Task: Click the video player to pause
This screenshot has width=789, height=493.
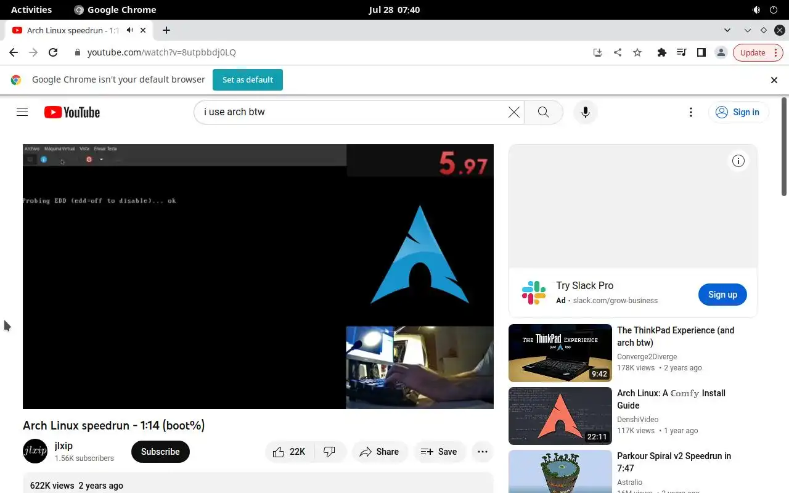Action: coord(258,277)
